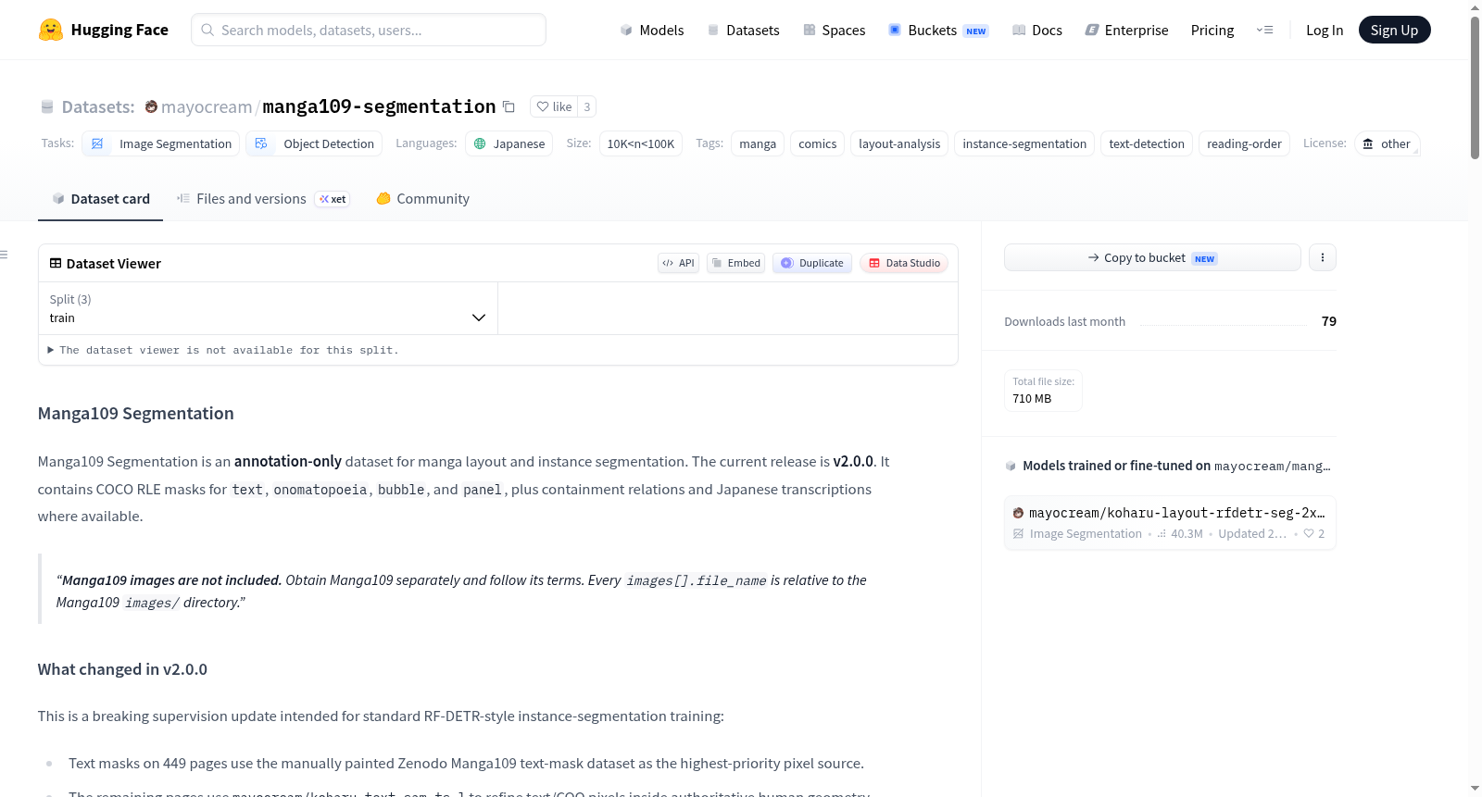Select the other license tag
This screenshot has width=1482, height=797.
[x=1387, y=143]
